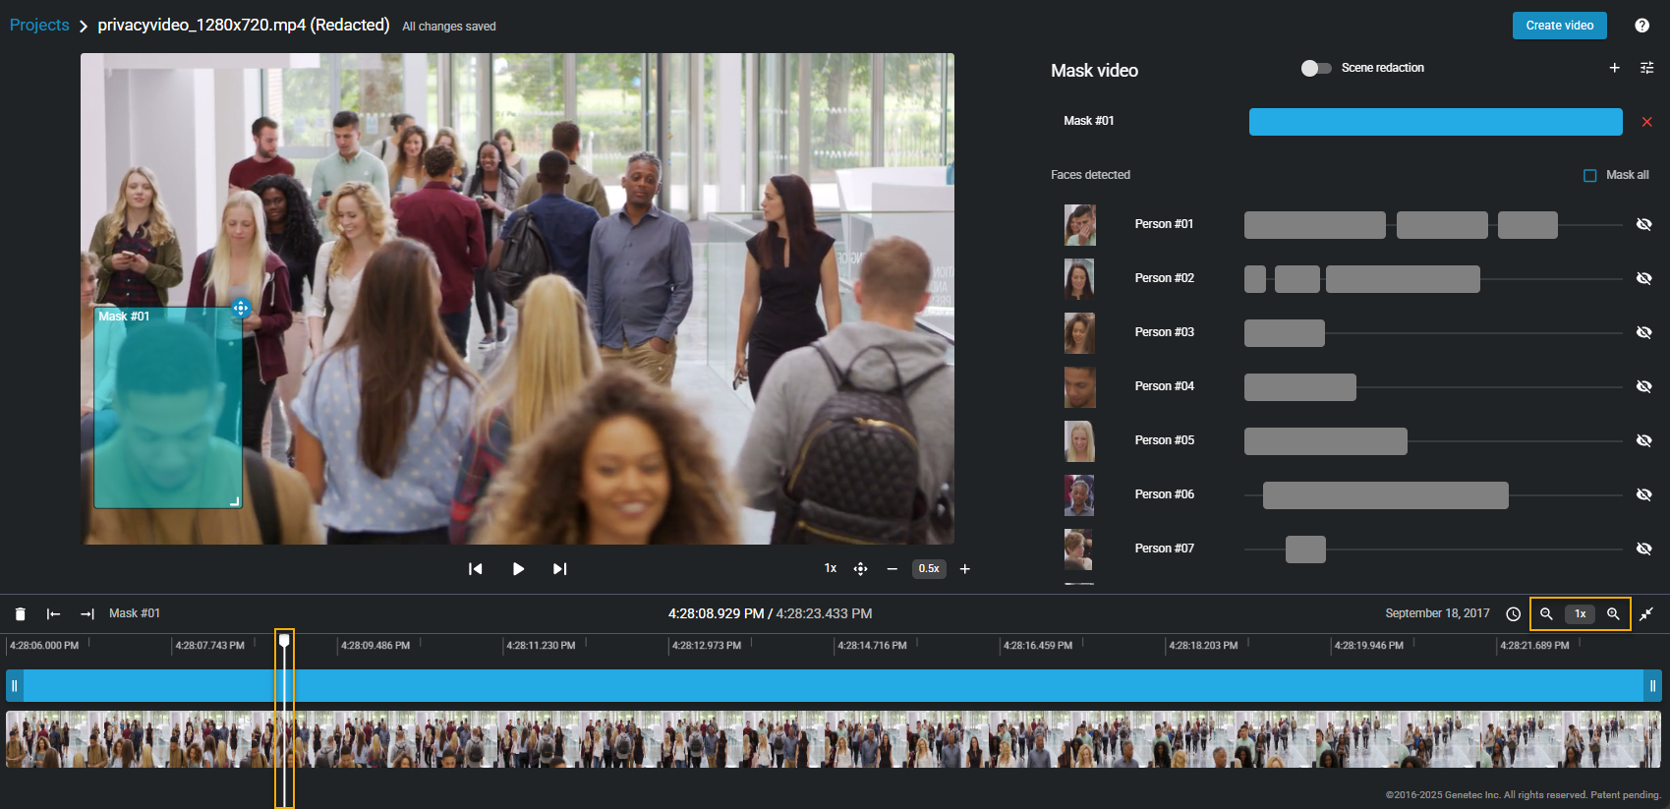Toggle masking visibility for Person #01
The width and height of the screenshot is (1670, 809).
(1643, 224)
